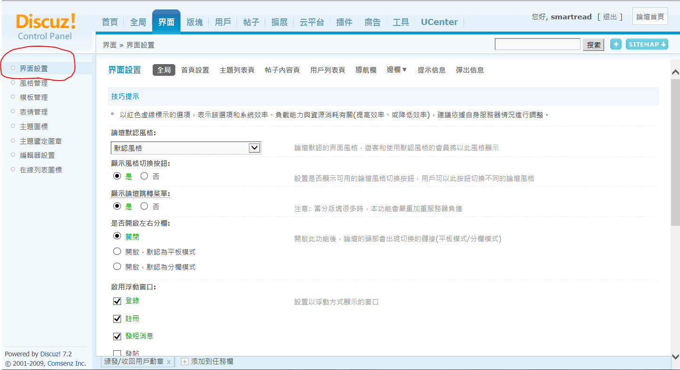Click 界面 in the breadcrumb path
The height and width of the screenshot is (370, 680).
click(x=110, y=45)
